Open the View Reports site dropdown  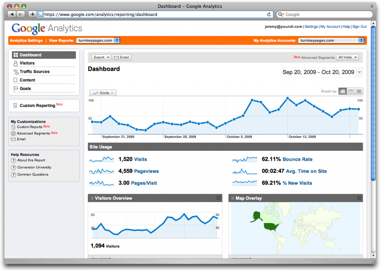[98, 40]
